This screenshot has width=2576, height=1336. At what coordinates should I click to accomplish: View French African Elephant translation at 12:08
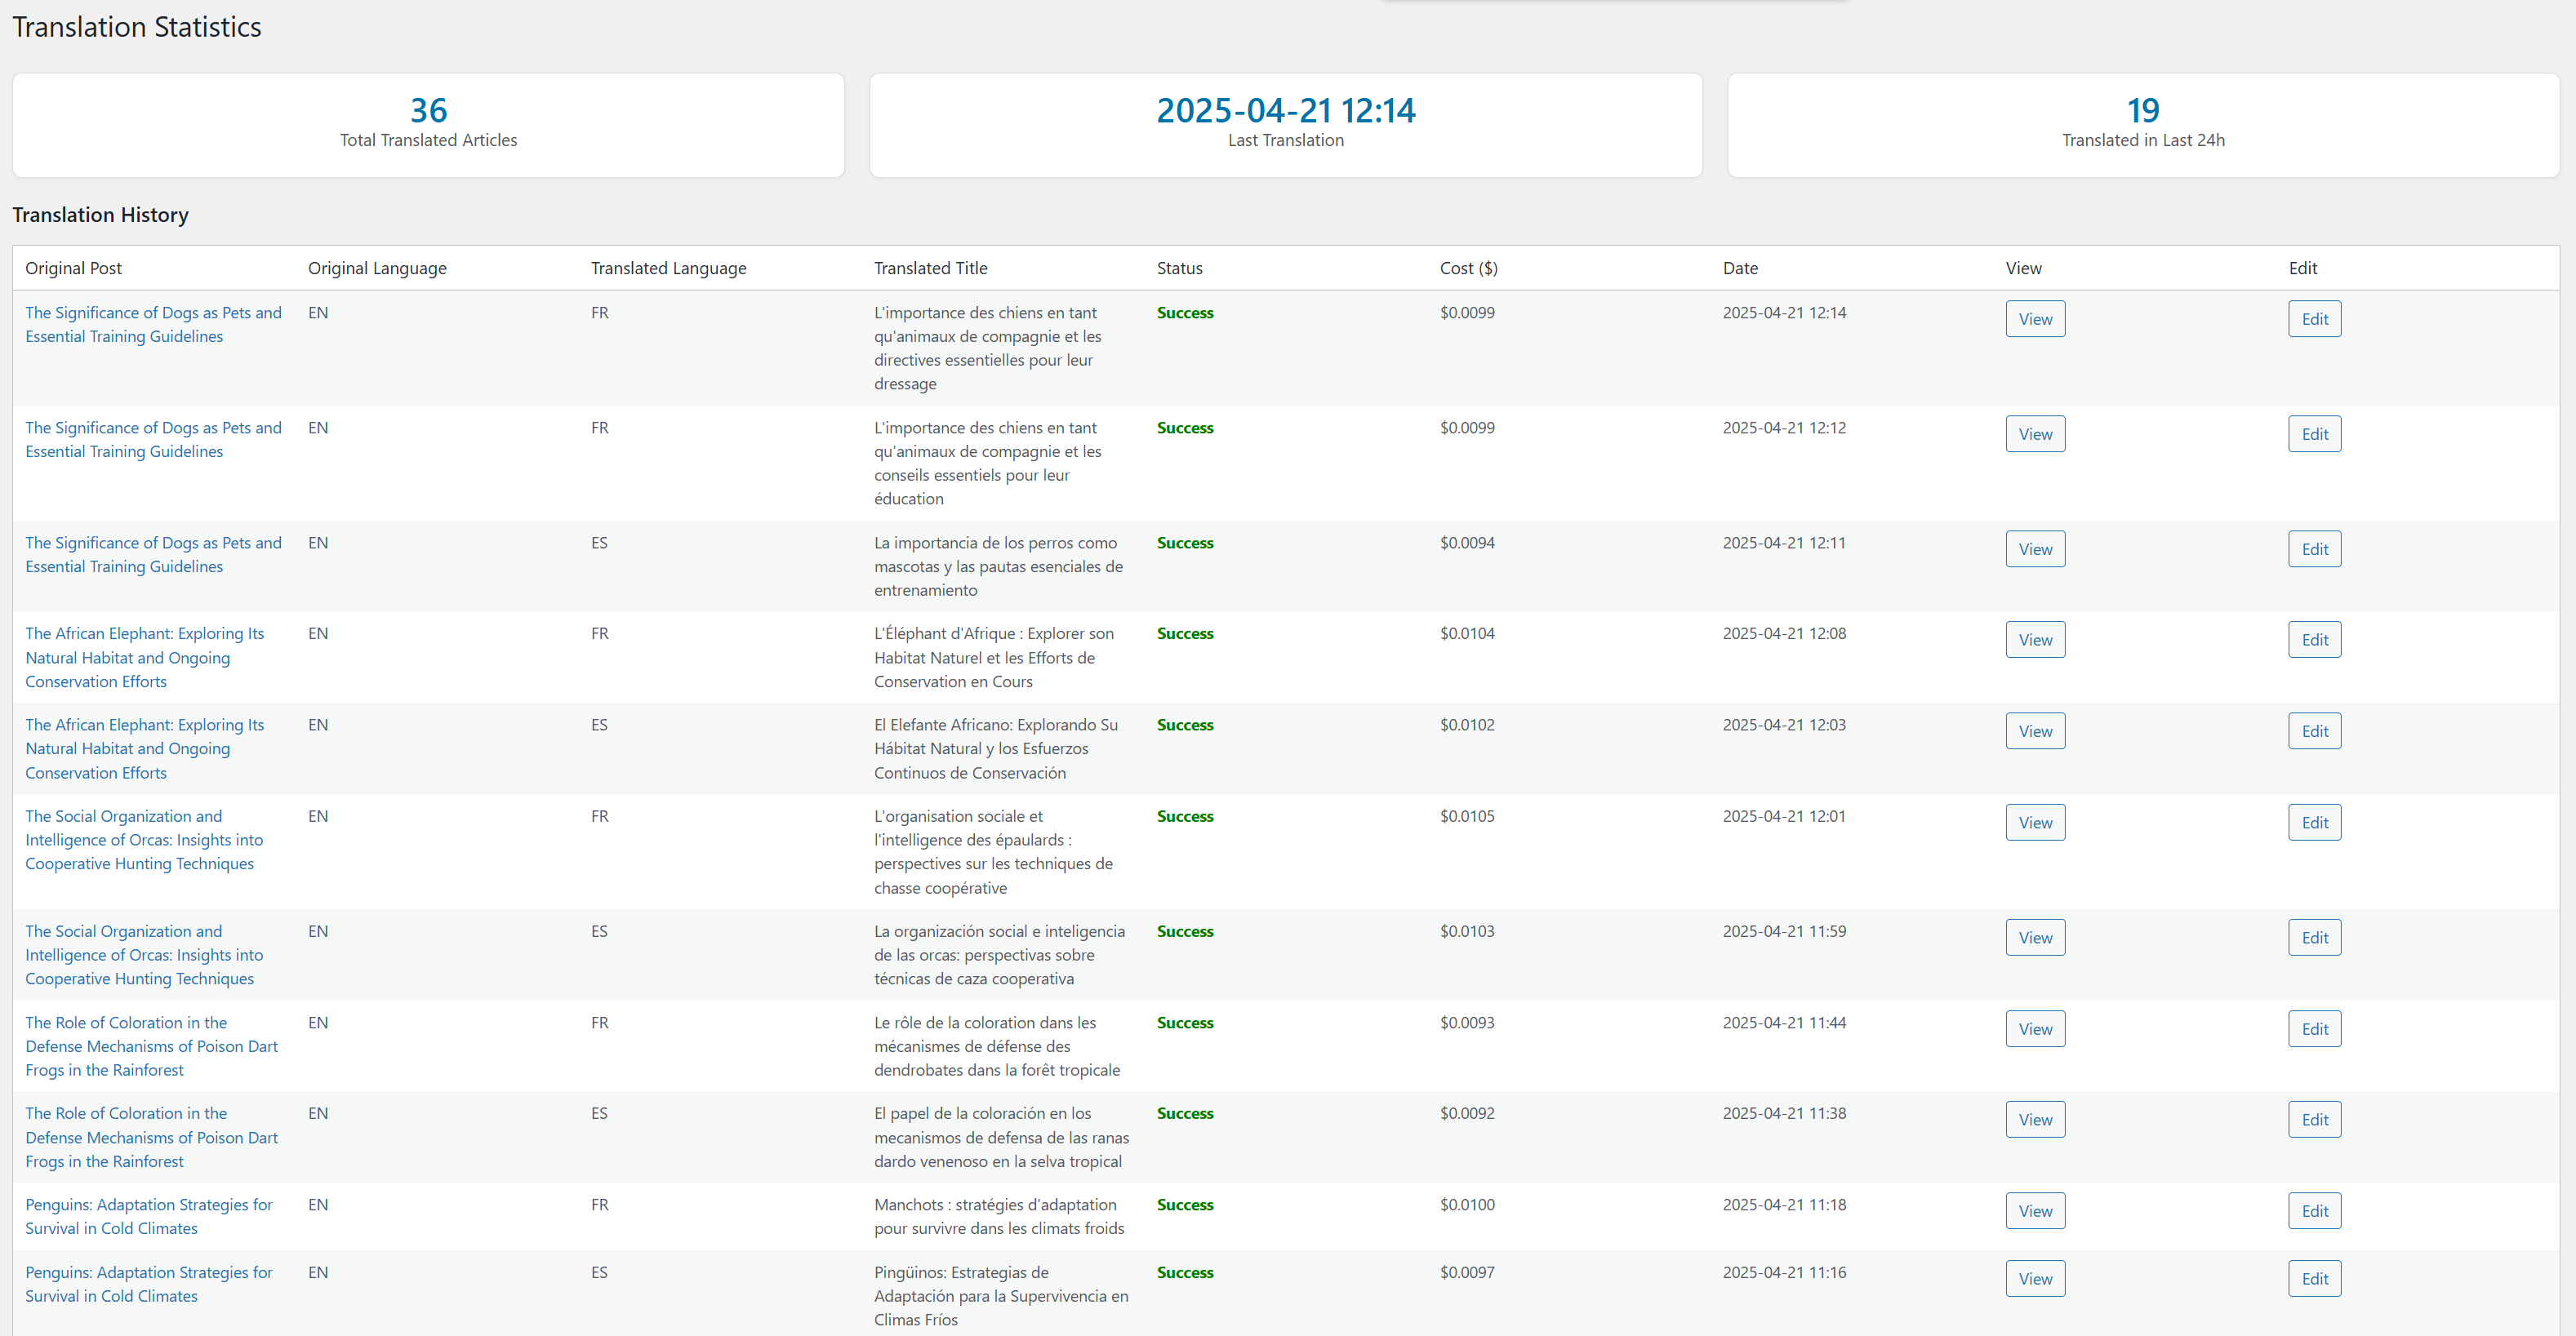(2035, 640)
